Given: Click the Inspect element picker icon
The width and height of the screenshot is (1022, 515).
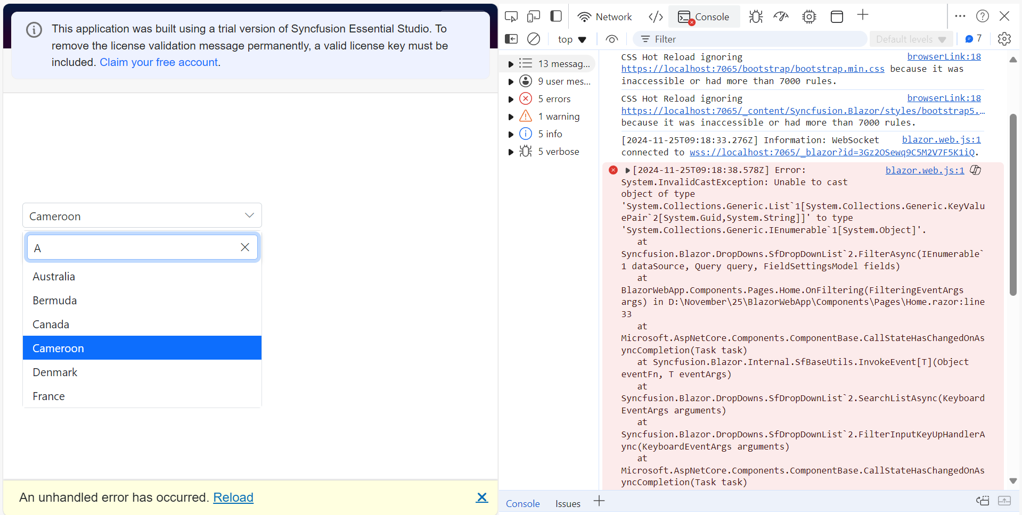Looking at the screenshot, I should click(511, 16).
